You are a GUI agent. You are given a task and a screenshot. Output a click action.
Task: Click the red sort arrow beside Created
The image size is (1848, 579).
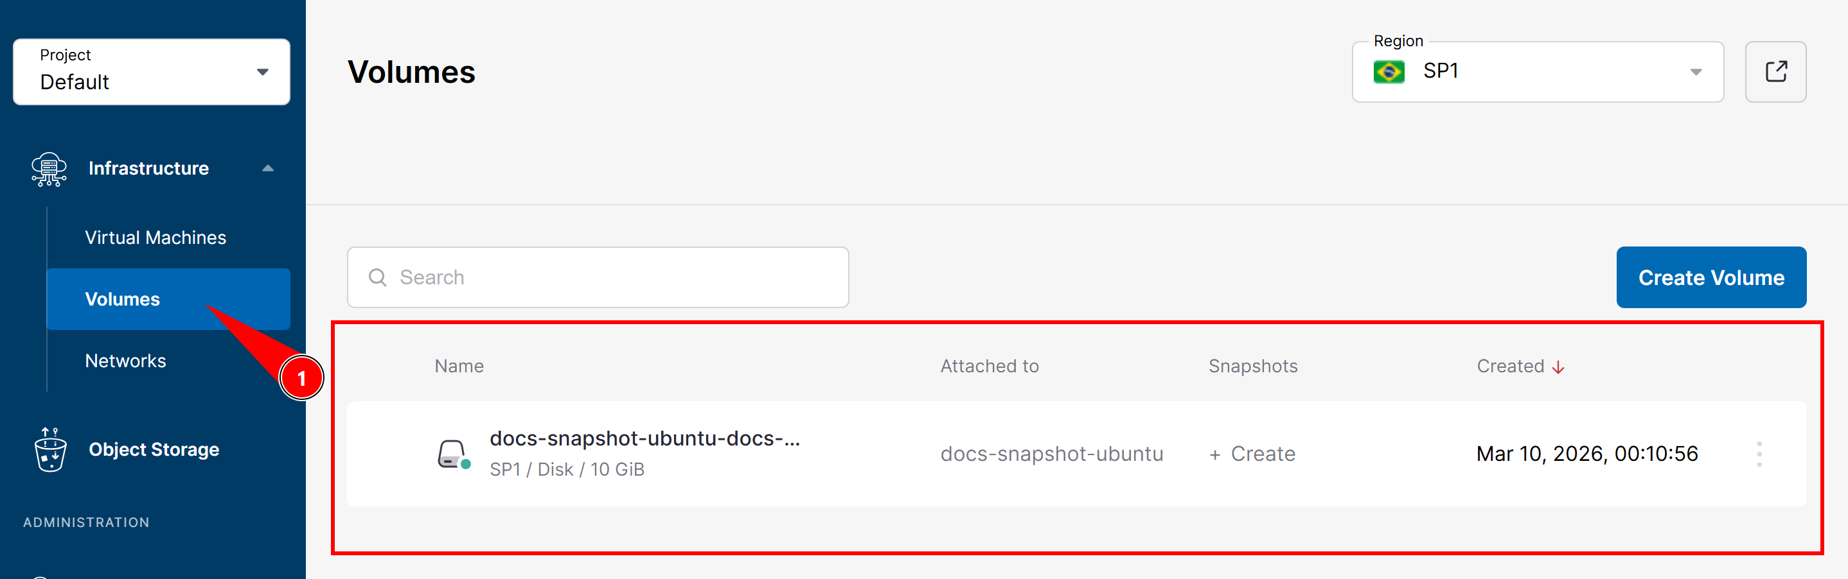click(x=1558, y=368)
